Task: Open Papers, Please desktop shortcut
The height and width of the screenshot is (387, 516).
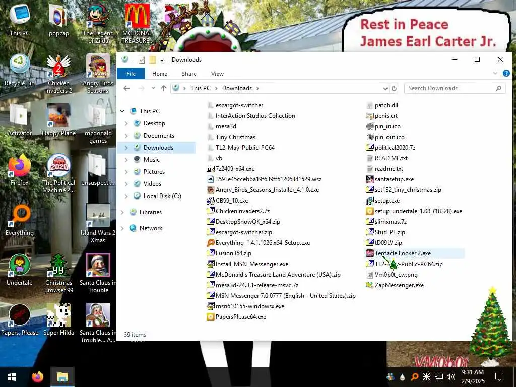Action: [20, 320]
